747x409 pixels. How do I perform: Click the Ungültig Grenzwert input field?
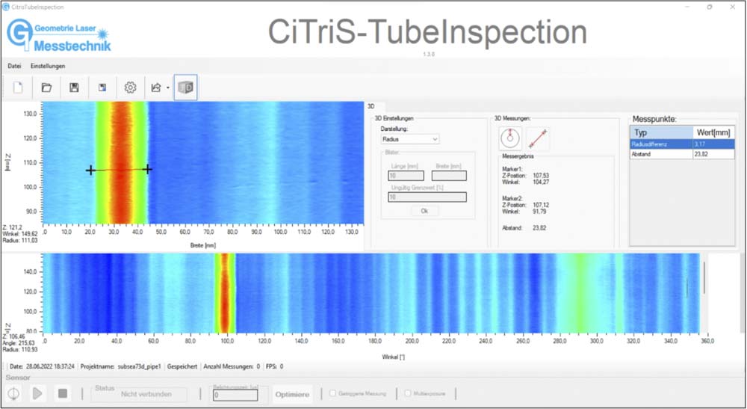point(427,197)
